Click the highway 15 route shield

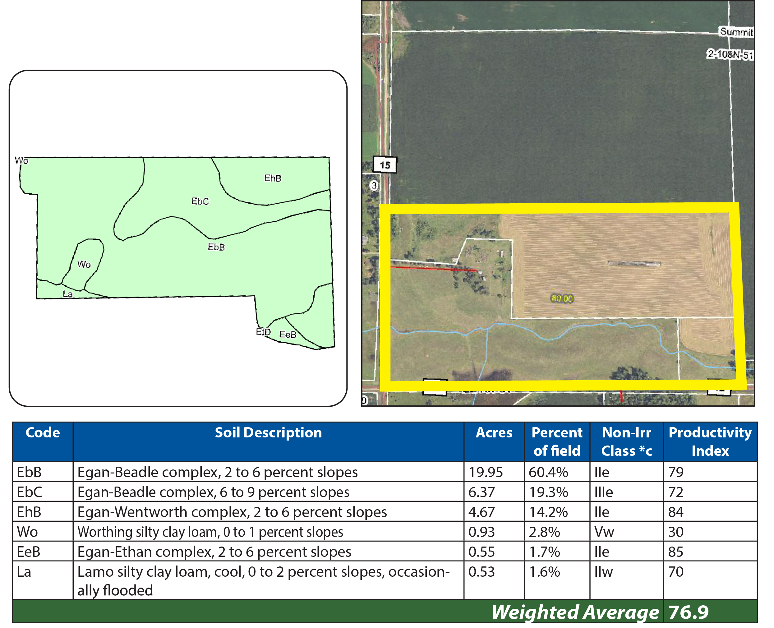pos(385,165)
